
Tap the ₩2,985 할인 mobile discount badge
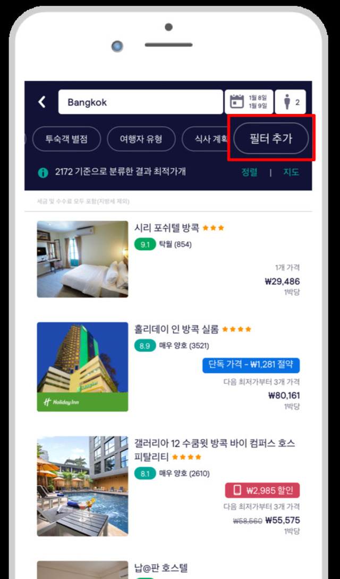click(262, 490)
